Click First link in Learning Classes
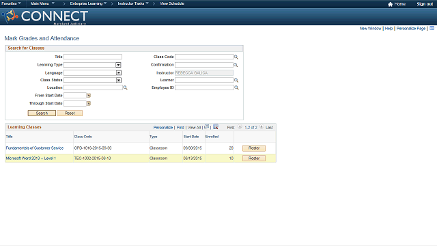This screenshot has height=246, width=437. [x=231, y=128]
